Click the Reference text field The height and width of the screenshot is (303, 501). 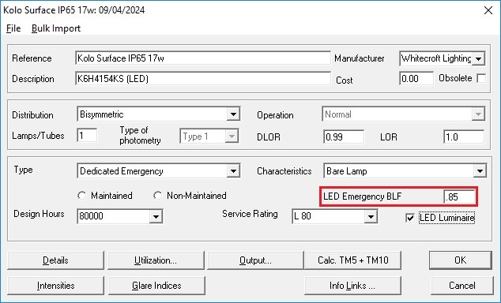click(203, 58)
